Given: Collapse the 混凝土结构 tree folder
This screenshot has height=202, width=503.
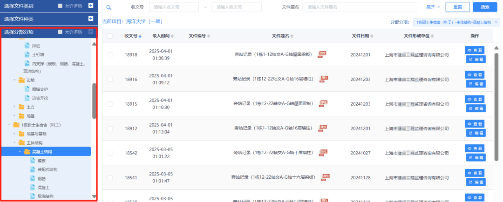Looking at the screenshot, I should [20, 152].
